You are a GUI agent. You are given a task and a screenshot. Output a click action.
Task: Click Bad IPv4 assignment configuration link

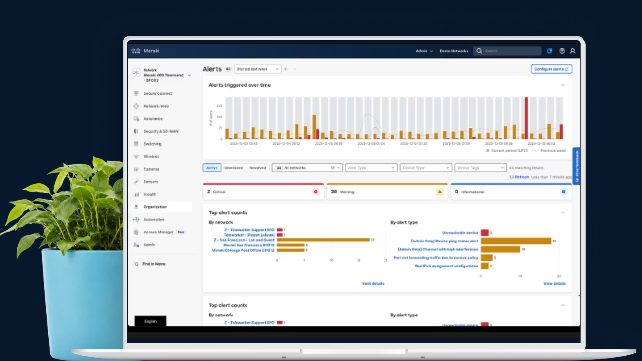point(447,266)
